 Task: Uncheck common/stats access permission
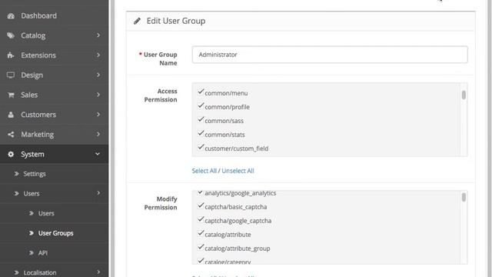(x=201, y=133)
